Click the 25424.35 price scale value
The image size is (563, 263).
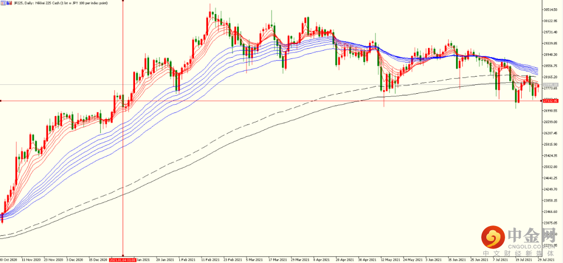point(550,156)
